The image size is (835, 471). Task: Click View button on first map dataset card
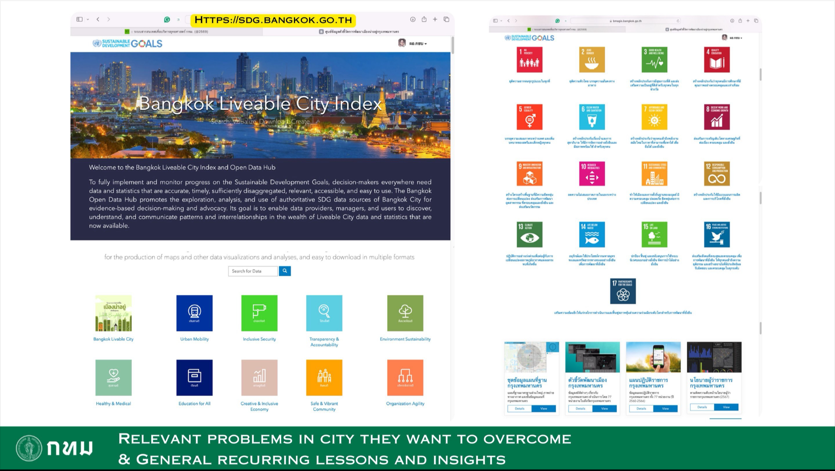(543, 408)
